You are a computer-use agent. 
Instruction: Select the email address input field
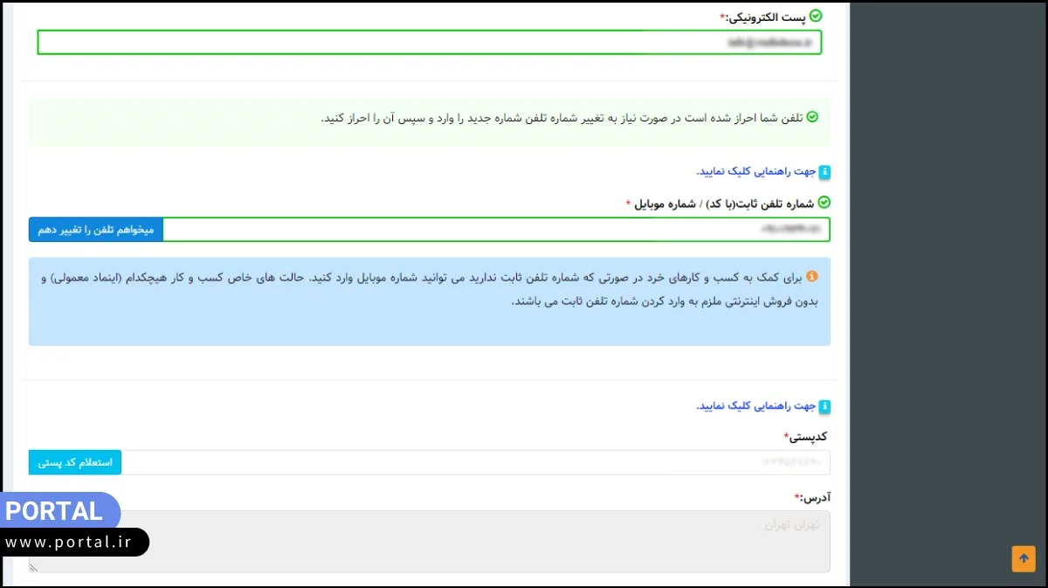click(x=429, y=41)
